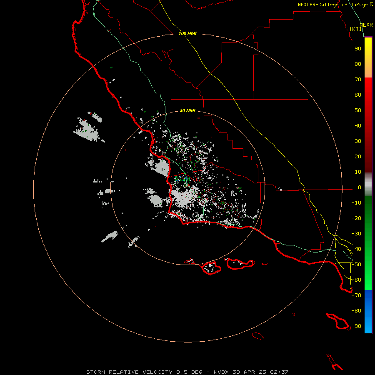Click the -30 scale label
This screenshot has width=375, height=375.
356,234
